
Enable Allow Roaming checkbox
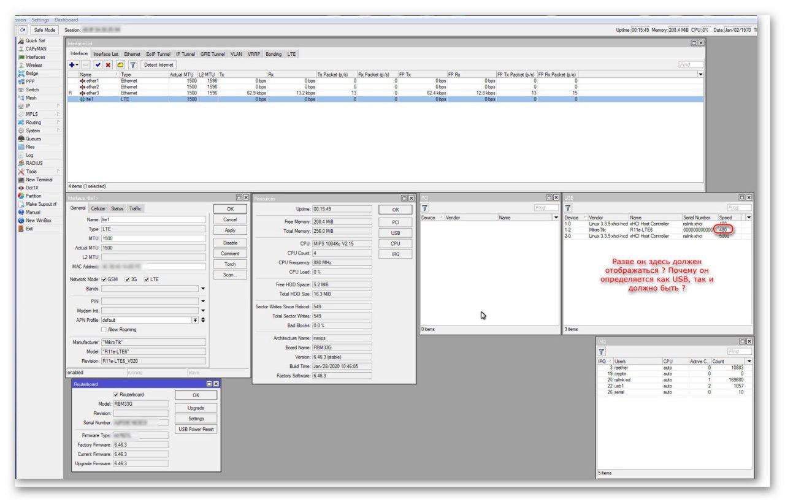point(104,329)
